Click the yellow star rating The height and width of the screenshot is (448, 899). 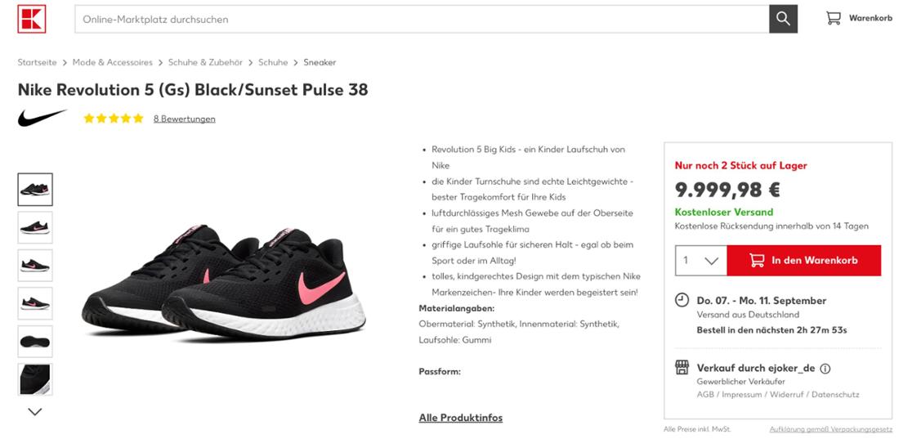pos(114,119)
